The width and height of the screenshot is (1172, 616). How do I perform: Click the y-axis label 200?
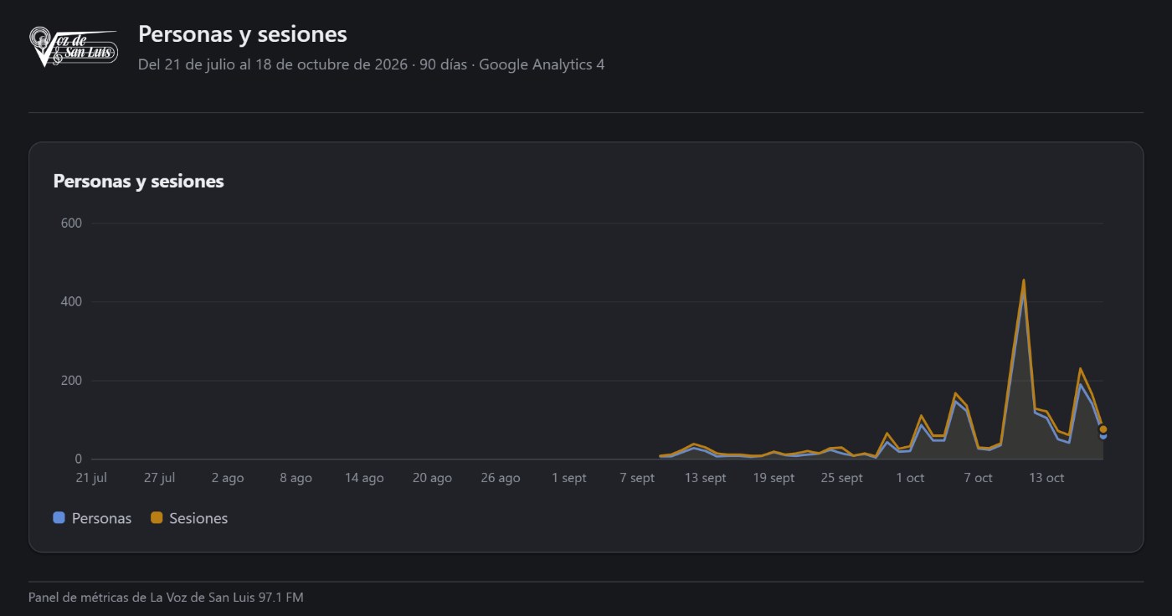pyautogui.click(x=71, y=380)
